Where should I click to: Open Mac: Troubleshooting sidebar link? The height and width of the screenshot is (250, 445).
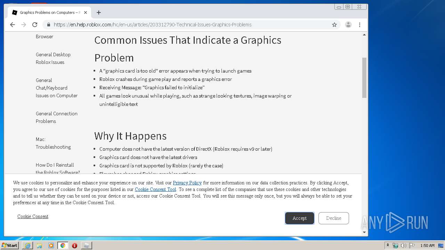[53, 143]
